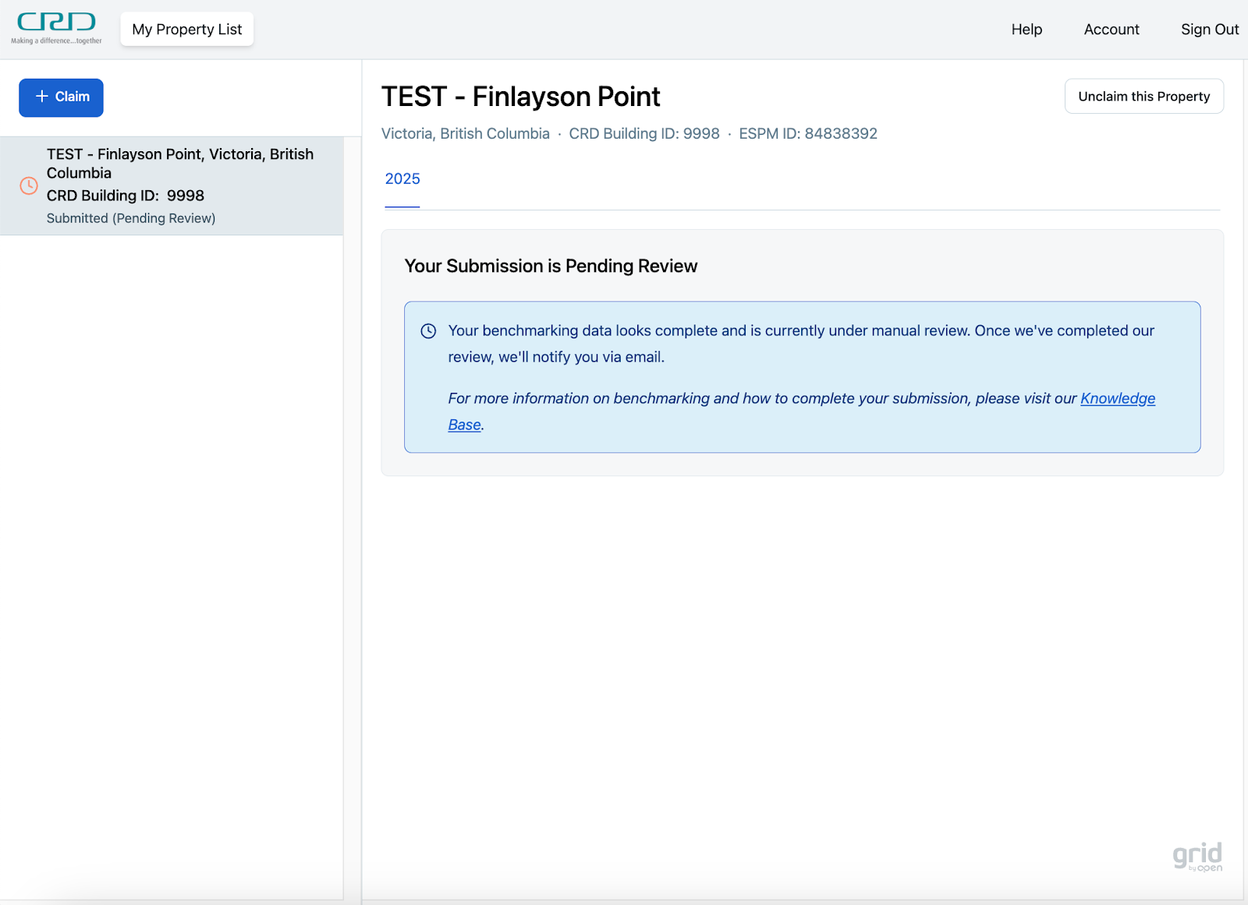This screenshot has width=1248, height=905.
Task: Open My Property List
Action: click(187, 30)
